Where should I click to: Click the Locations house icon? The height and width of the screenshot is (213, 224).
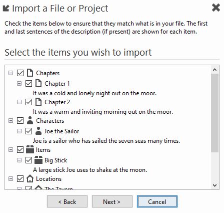(x=30, y=178)
